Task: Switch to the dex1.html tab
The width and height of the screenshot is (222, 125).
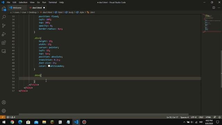Action: [37, 8]
